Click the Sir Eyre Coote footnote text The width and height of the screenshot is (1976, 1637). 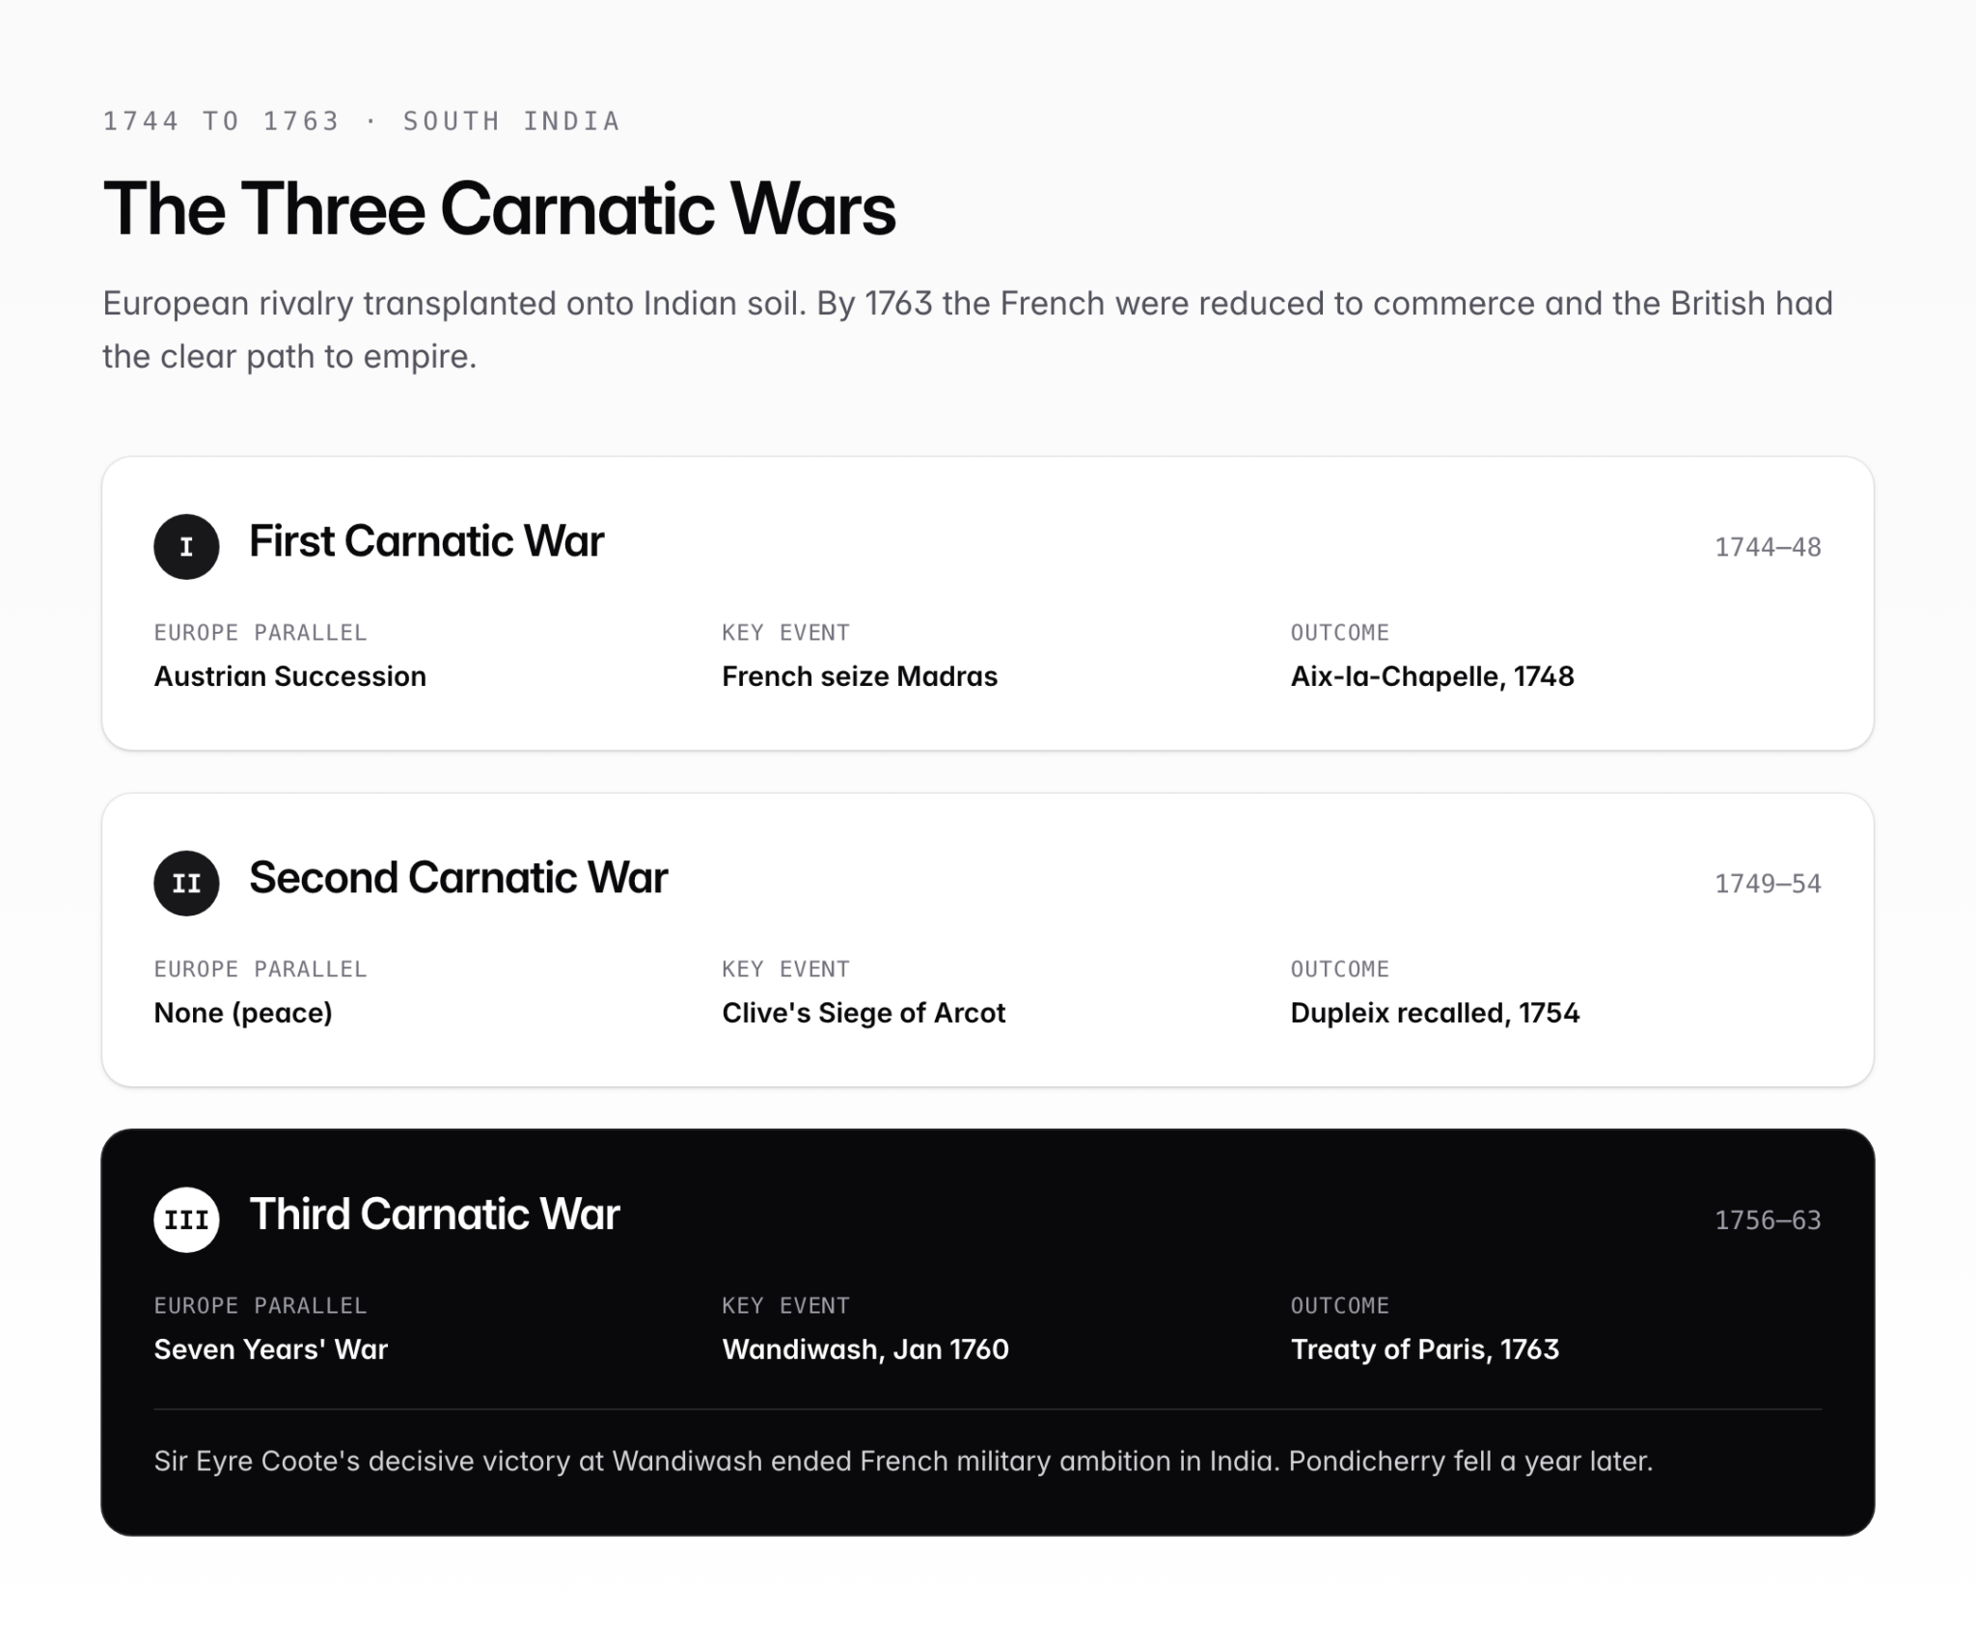coord(903,1461)
